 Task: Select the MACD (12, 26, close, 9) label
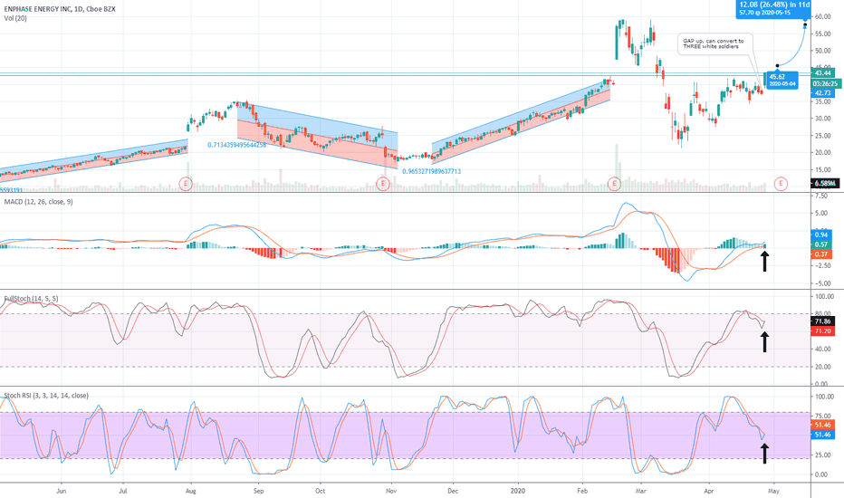(x=39, y=202)
